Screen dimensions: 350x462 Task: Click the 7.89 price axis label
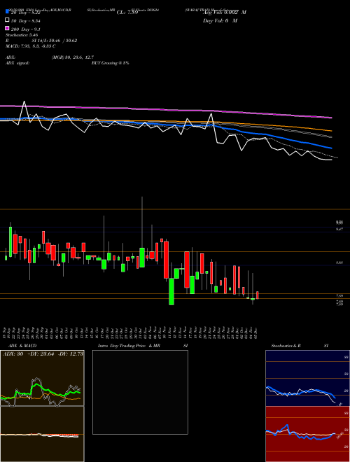coord(339,295)
